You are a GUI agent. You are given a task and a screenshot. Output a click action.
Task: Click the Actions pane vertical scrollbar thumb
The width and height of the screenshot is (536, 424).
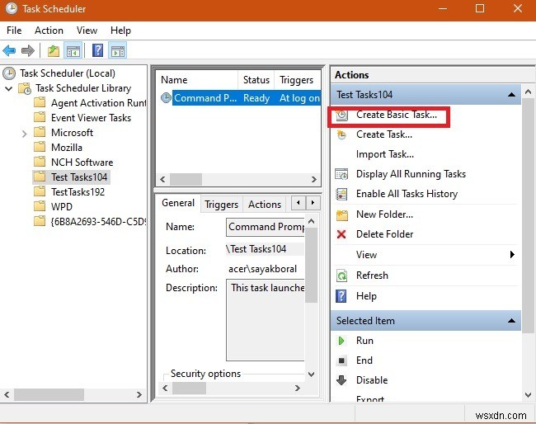pyautogui.click(x=528, y=214)
